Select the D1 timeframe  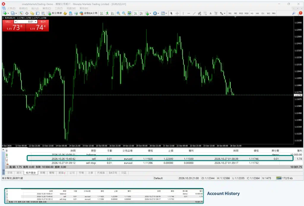(x=263, y=13)
